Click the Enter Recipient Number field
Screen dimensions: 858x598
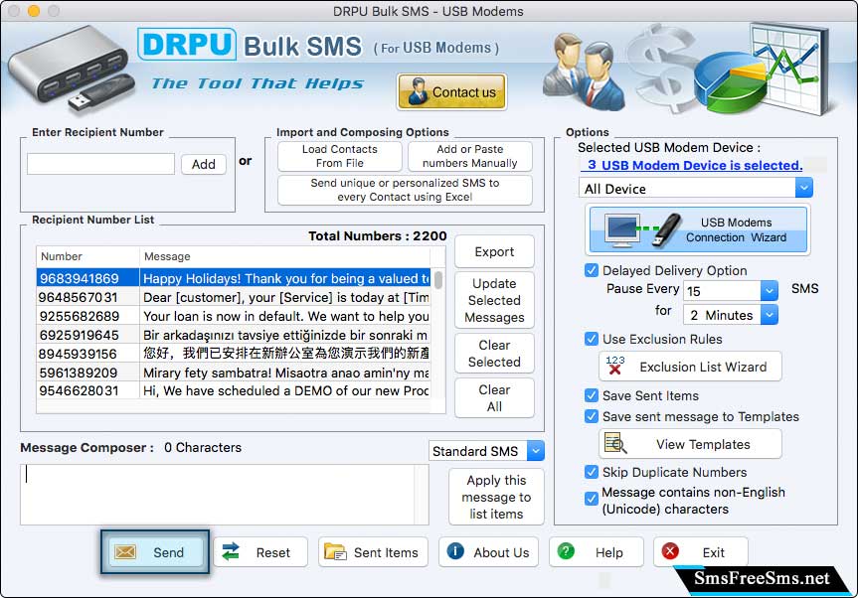(100, 164)
